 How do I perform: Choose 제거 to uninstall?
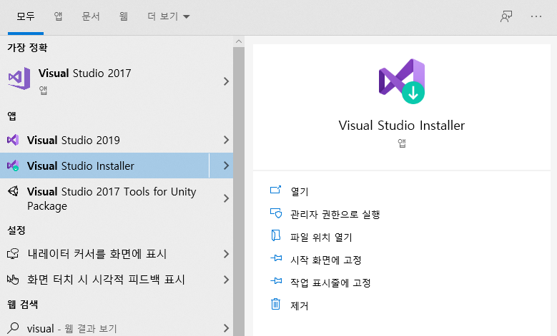(300, 306)
